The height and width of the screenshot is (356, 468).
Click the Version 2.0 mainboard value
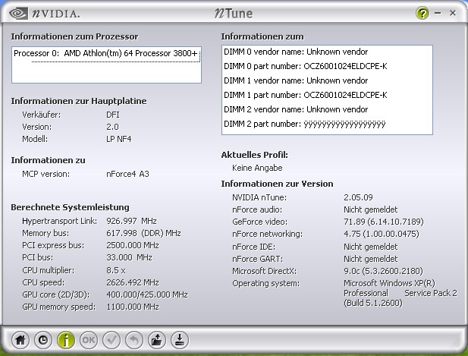(112, 127)
